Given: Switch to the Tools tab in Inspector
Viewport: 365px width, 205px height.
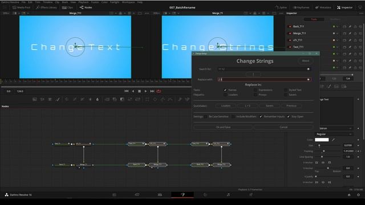Looking at the screenshot, I should [314, 19].
